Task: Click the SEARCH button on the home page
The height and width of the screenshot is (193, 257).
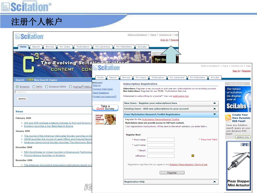Action: coord(22,99)
